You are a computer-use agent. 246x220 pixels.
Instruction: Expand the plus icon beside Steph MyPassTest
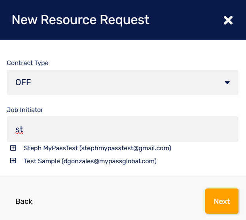13,148
